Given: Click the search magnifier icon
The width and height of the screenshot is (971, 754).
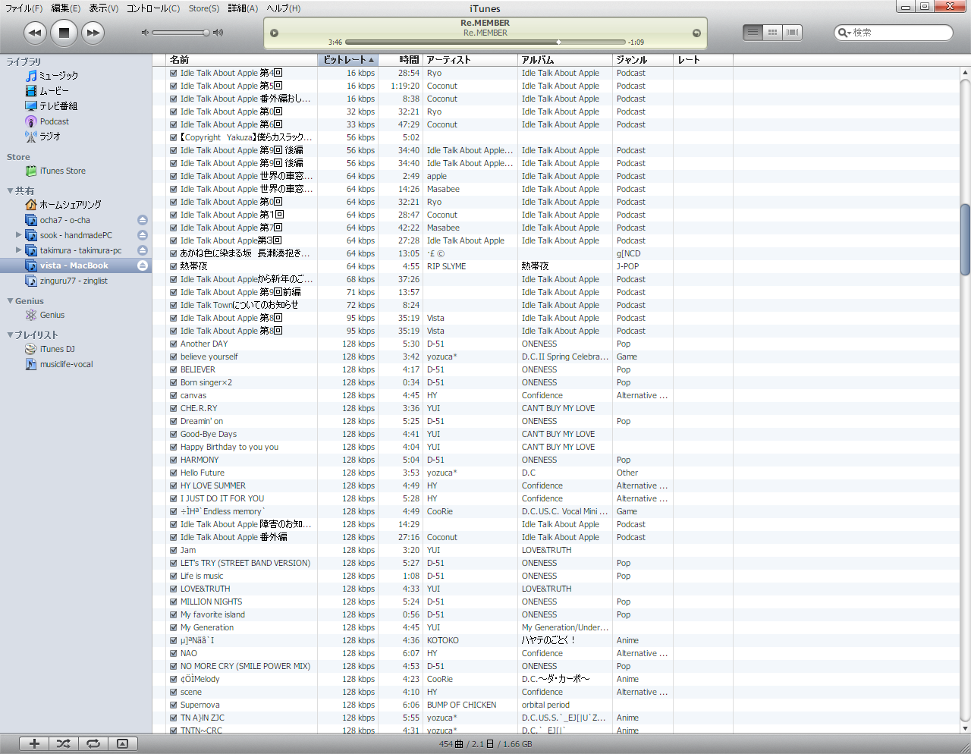Looking at the screenshot, I should click(x=844, y=33).
